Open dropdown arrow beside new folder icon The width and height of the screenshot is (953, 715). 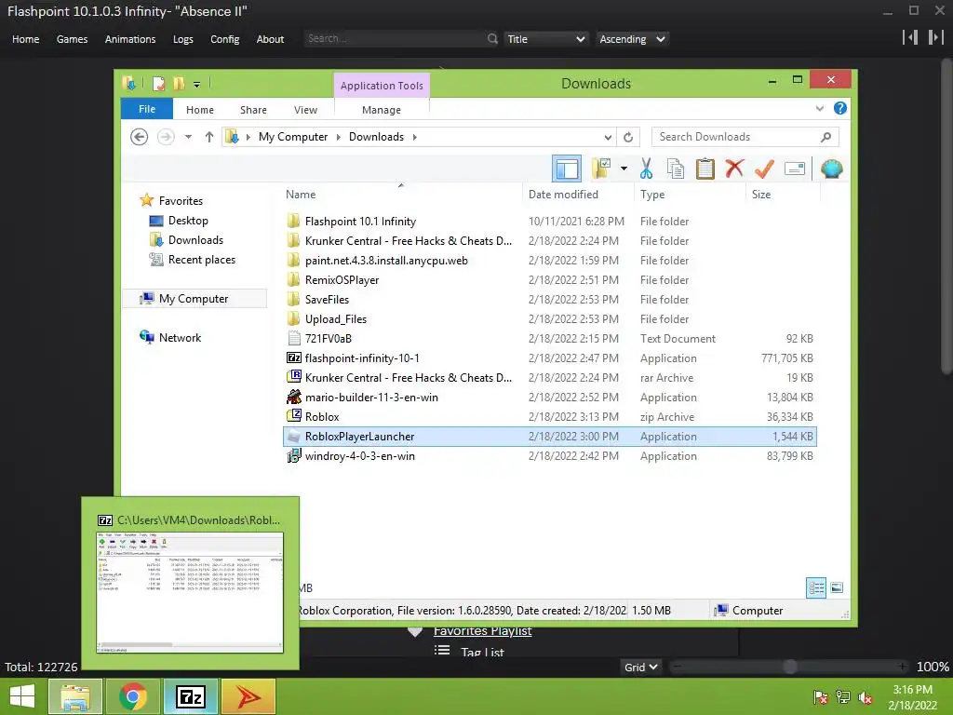coord(624,169)
